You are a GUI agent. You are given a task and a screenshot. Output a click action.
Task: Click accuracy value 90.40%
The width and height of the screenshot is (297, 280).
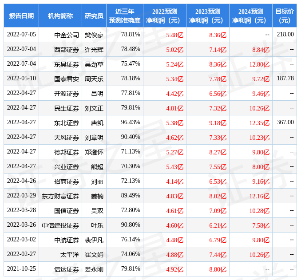pyautogui.click(x=131, y=137)
